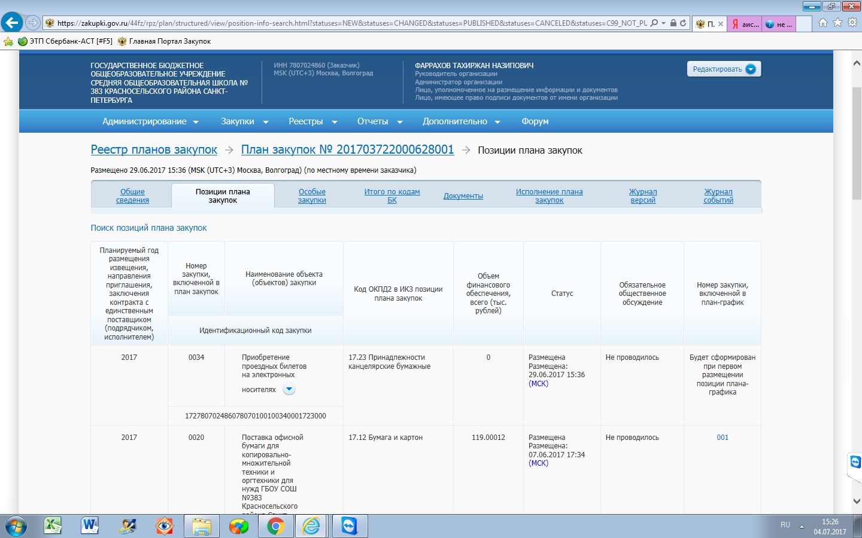
Task: Click the refresh icon in address bar
Action: pyautogui.click(x=683, y=23)
